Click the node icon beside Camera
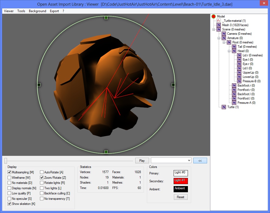 (224, 34)
